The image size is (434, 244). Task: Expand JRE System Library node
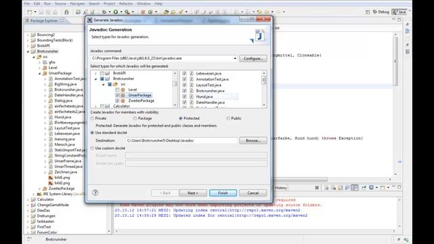point(34,194)
